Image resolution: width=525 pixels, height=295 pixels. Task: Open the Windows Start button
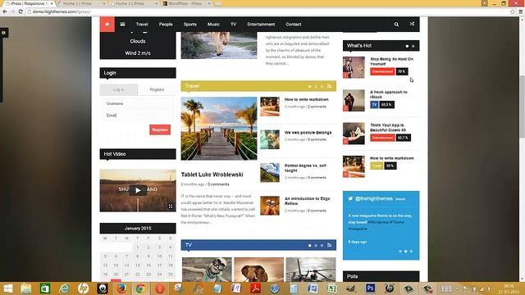click(x=7, y=288)
